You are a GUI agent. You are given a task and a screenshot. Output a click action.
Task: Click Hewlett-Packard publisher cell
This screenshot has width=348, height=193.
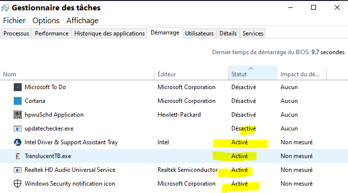[x=179, y=115]
